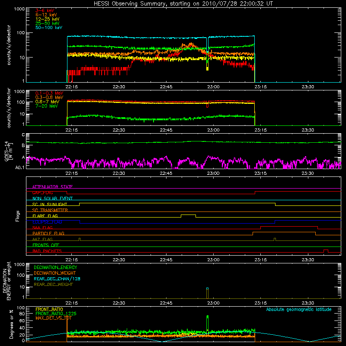Click the 22:45 tick label under top panel
The image size is (346, 346).
166,87
